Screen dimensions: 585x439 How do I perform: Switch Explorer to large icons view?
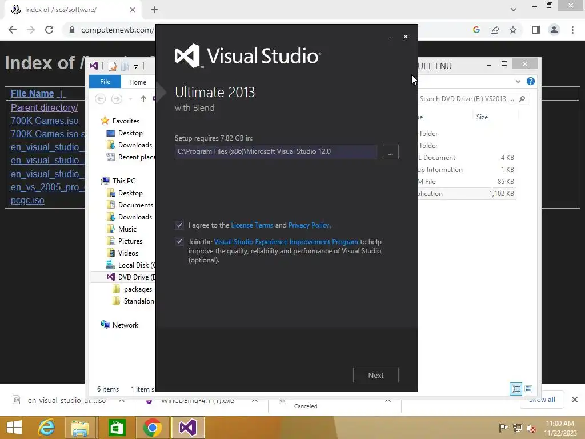(x=528, y=389)
